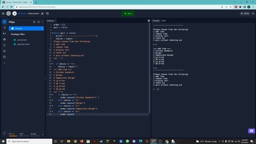Invite collaborators with the Invite button
256x144 pixels.
pos(245,14)
